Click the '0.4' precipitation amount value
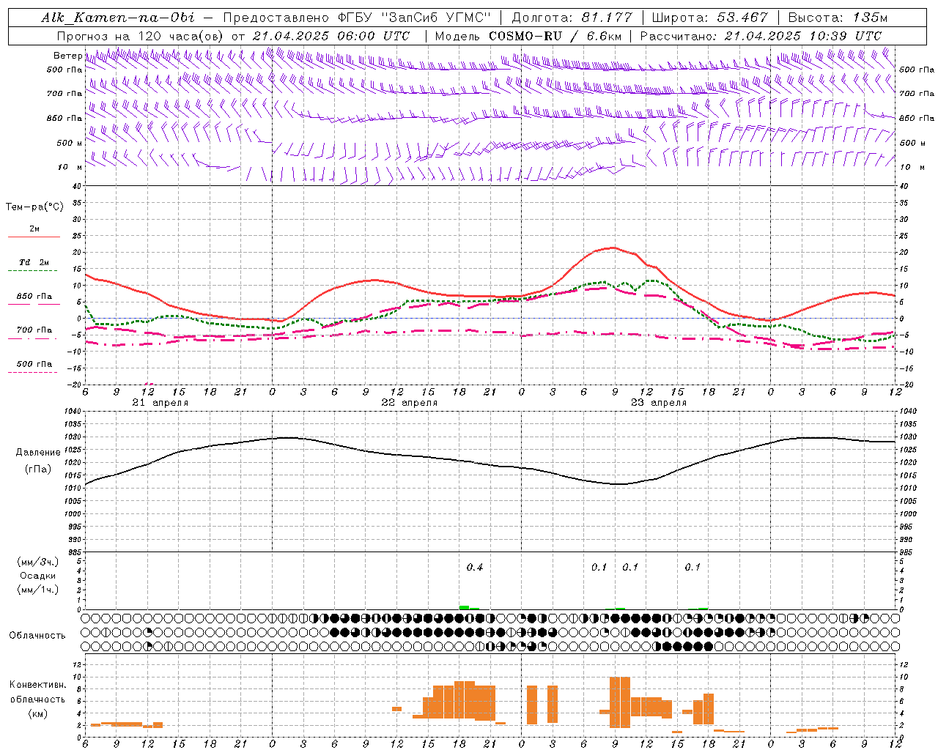This screenshot has height=750, width=938. (475, 568)
